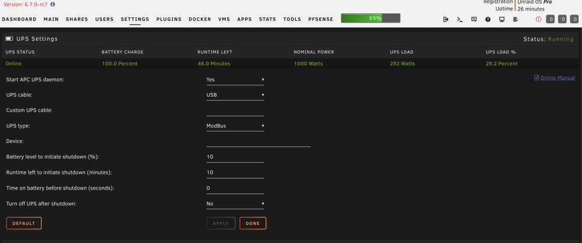Click the version info icon
The height and width of the screenshot is (243, 582).
point(53,5)
